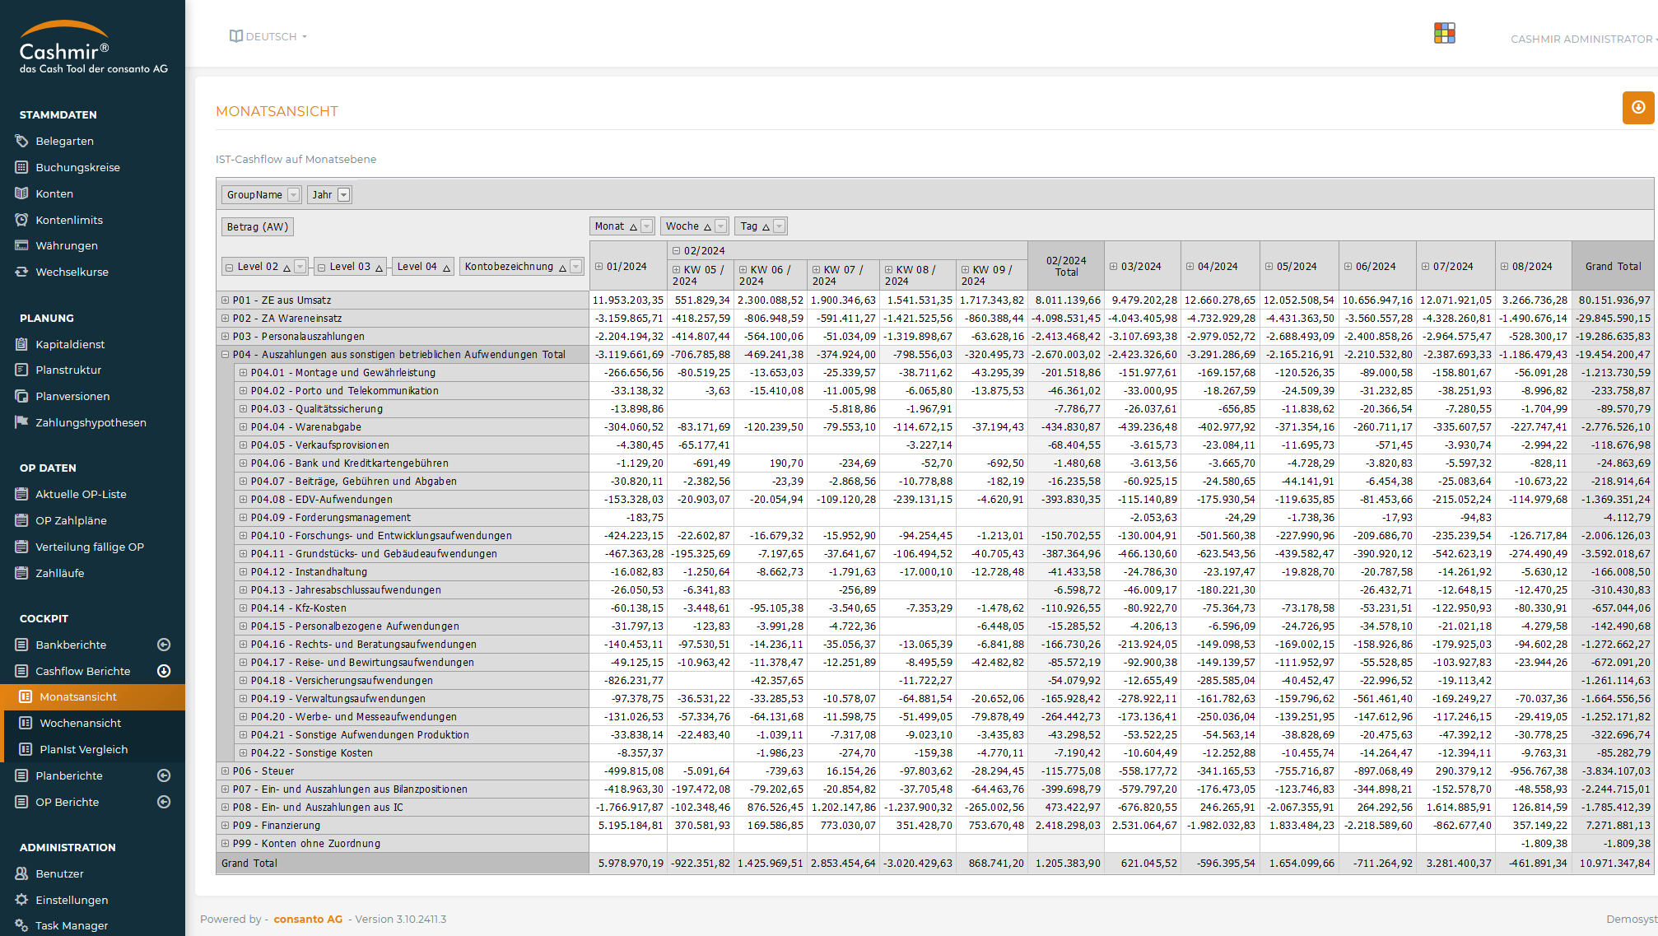This screenshot has height=936, width=1658.
Task: Expand row P06 - Steuer
Action: (225, 771)
